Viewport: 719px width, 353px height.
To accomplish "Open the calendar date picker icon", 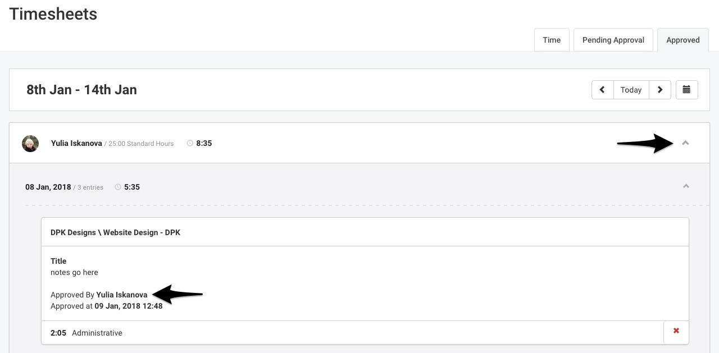I will click(x=686, y=90).
